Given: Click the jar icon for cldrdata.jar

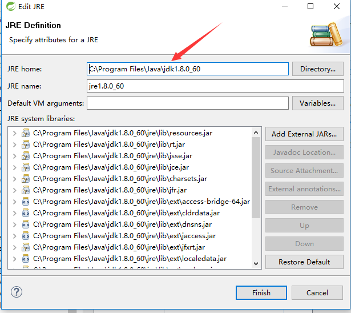Looking at the screenshot, I should click(x=26, y=213).
